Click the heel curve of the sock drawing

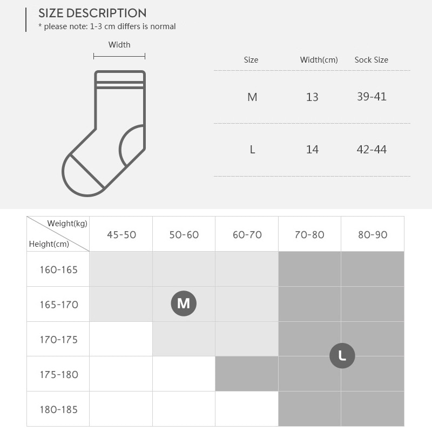pyautogui.click(x=131, y=145)
